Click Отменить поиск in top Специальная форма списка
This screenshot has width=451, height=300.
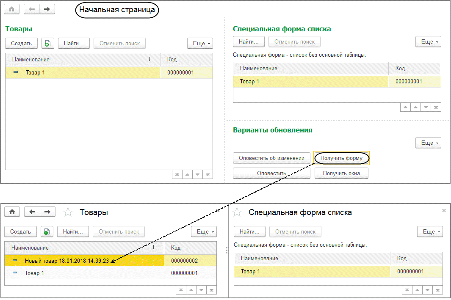295,41
